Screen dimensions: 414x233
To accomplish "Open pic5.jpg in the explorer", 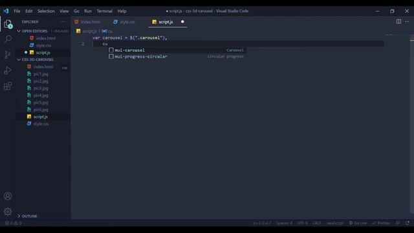I will [41, 102].
